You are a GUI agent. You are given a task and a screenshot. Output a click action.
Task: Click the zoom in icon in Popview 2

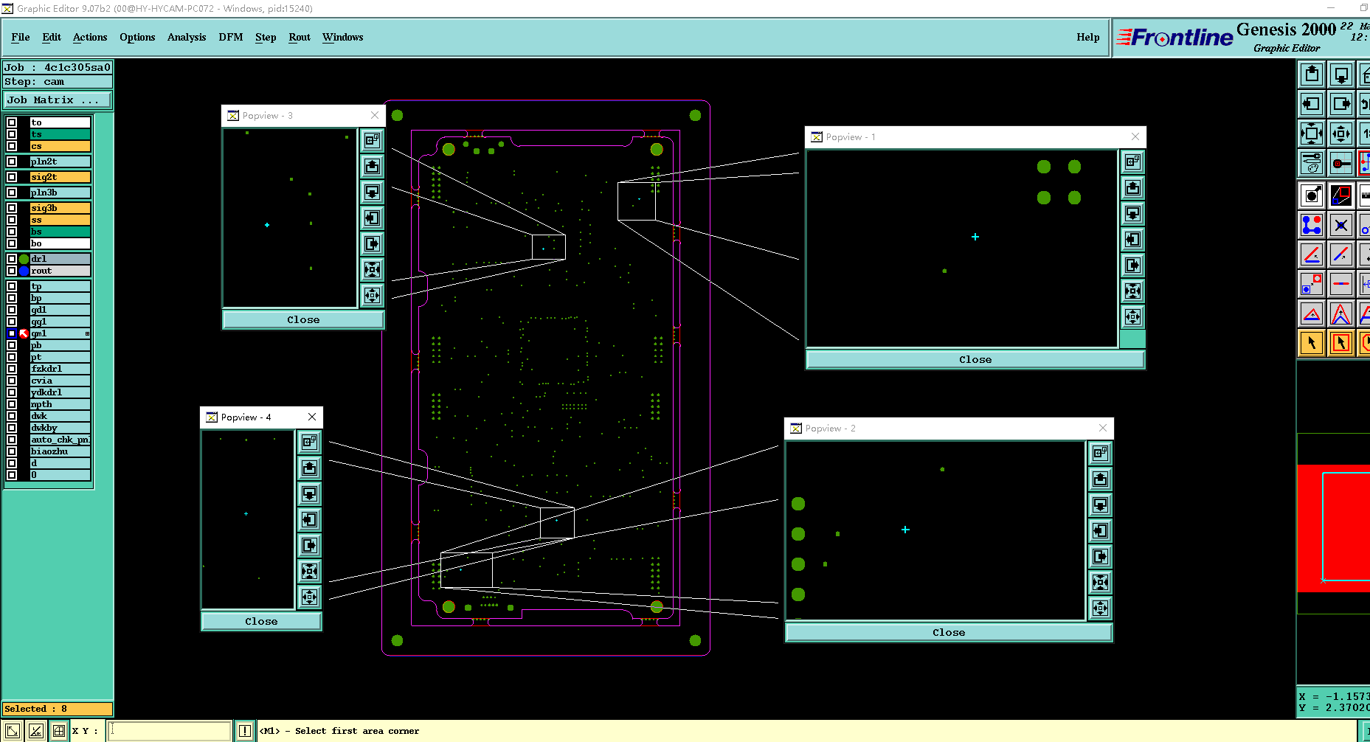[x=1100, y=582]
